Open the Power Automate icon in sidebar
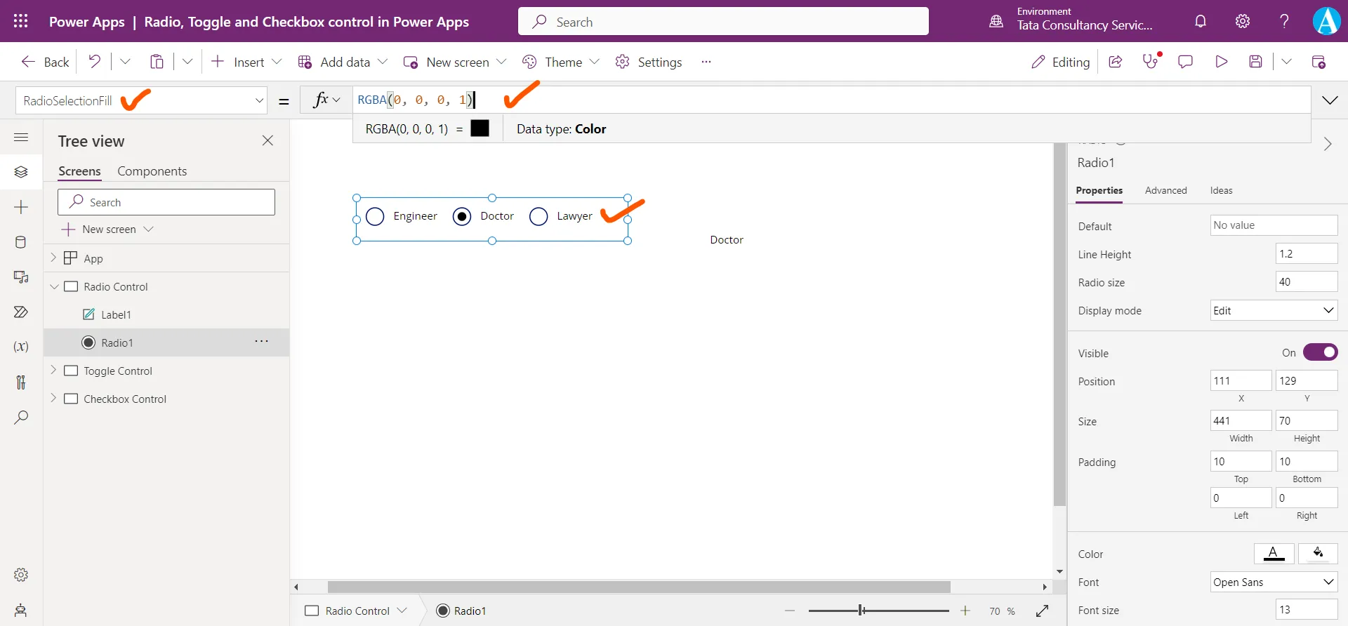This screenshot has height=626, width=1348. click(21, 312)
